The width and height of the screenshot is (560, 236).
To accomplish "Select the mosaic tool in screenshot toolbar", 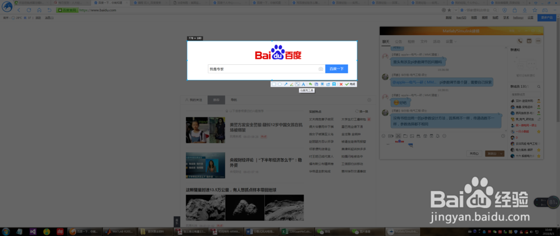I will [297, 84].
